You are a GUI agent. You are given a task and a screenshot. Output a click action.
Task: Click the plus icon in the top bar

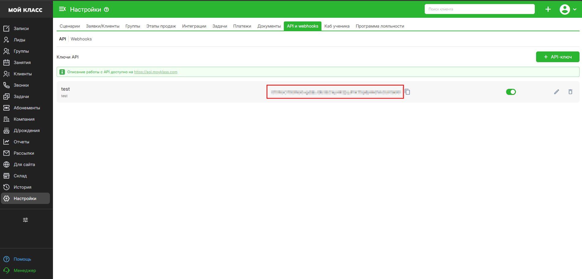(548, 9)
